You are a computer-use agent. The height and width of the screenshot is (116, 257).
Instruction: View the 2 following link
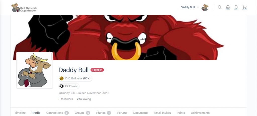(x=84, y=99)
